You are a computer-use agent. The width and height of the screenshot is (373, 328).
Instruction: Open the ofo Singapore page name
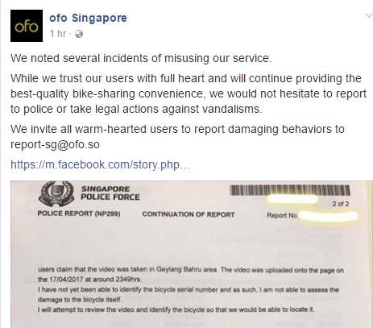[88, 19]
